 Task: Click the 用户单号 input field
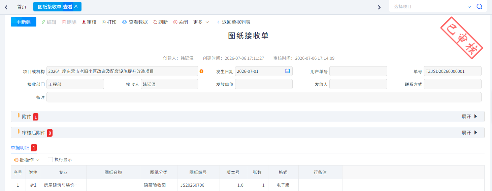click(x=358, y=71)
